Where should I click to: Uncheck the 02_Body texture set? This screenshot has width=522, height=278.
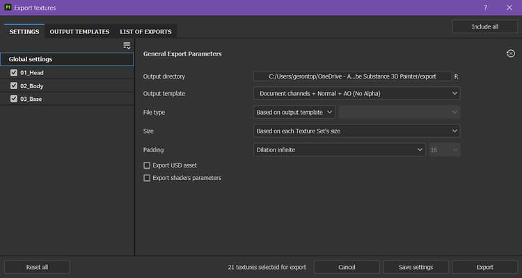point(14,85)
